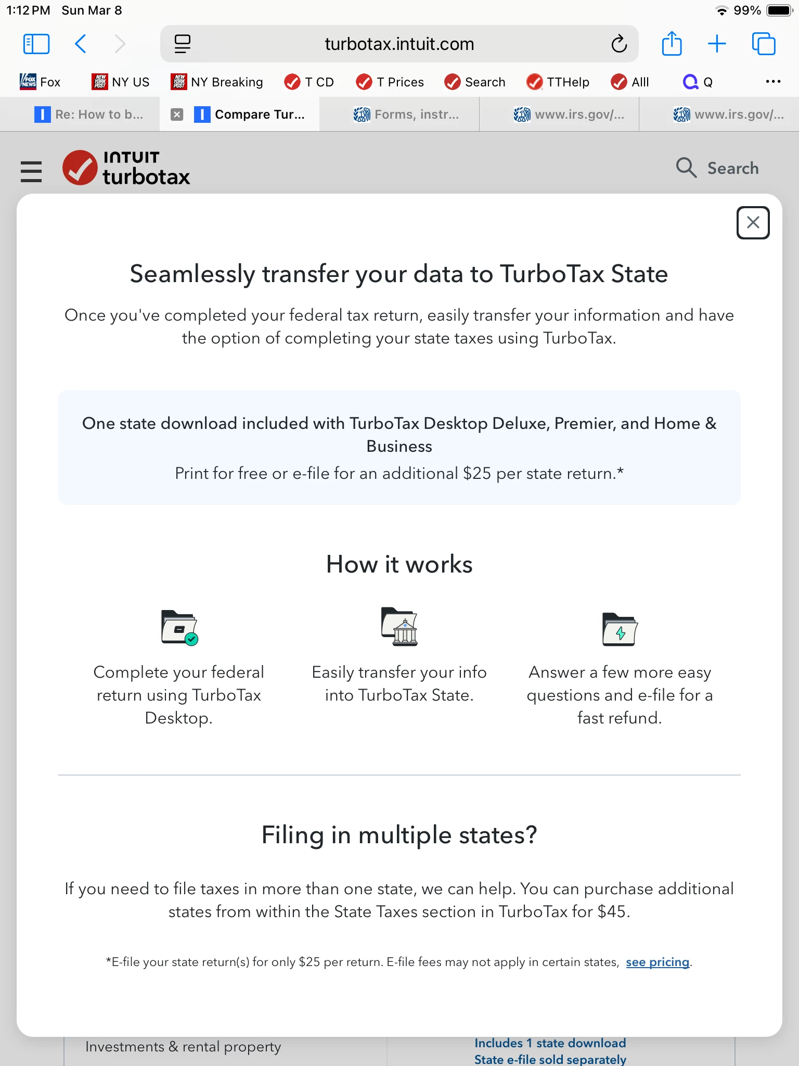Open the NY Breaking bookmark
The height and width of the screenshot is (1066, 799).
tap(216, 82)
